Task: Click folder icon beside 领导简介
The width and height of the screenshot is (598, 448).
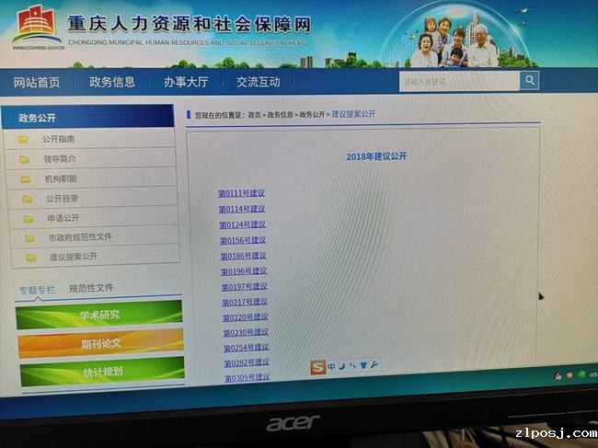Action: click(x=24, y=159)
